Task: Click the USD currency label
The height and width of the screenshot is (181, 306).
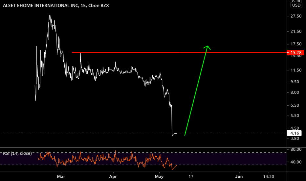Action: (x=296, y=5)
